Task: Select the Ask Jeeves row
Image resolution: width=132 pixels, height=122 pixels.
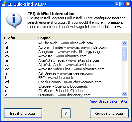Action: (x=63, y=73)
